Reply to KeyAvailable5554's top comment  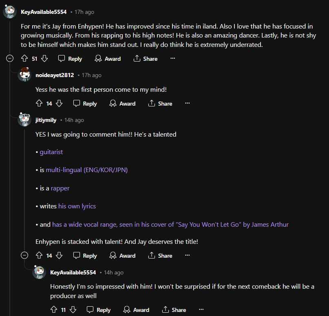[x=70, y=58]
